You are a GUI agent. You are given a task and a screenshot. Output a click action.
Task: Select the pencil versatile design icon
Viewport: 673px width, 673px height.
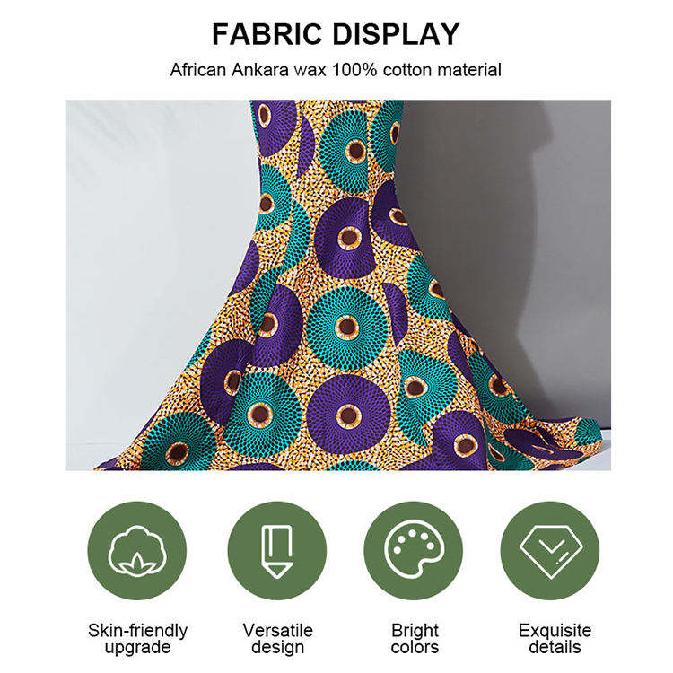[277, 551]
